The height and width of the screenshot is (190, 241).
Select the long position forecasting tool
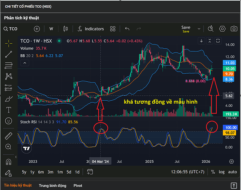tap(9, 88)
